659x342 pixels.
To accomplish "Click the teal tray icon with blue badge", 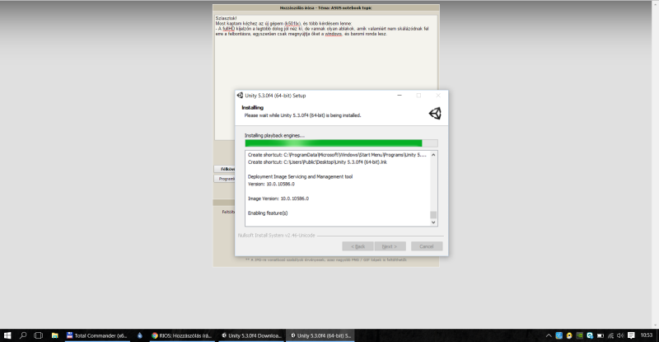I will tap(590, 335).
